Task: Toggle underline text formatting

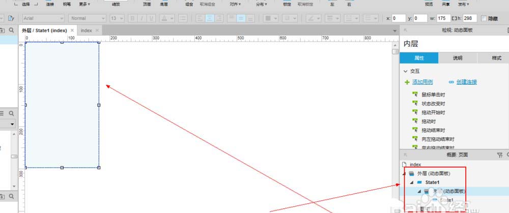Action: pyautogui.click(x=151, y=18)
